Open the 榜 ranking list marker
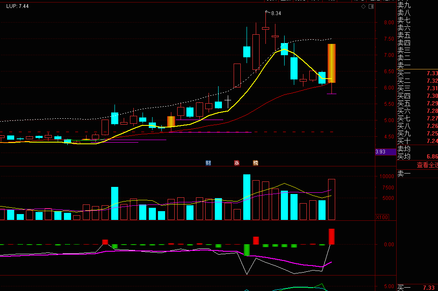438x291 pixels. [x=256, y=163]
